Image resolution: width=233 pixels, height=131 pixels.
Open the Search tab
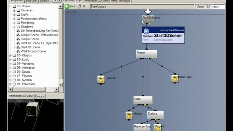44,1
